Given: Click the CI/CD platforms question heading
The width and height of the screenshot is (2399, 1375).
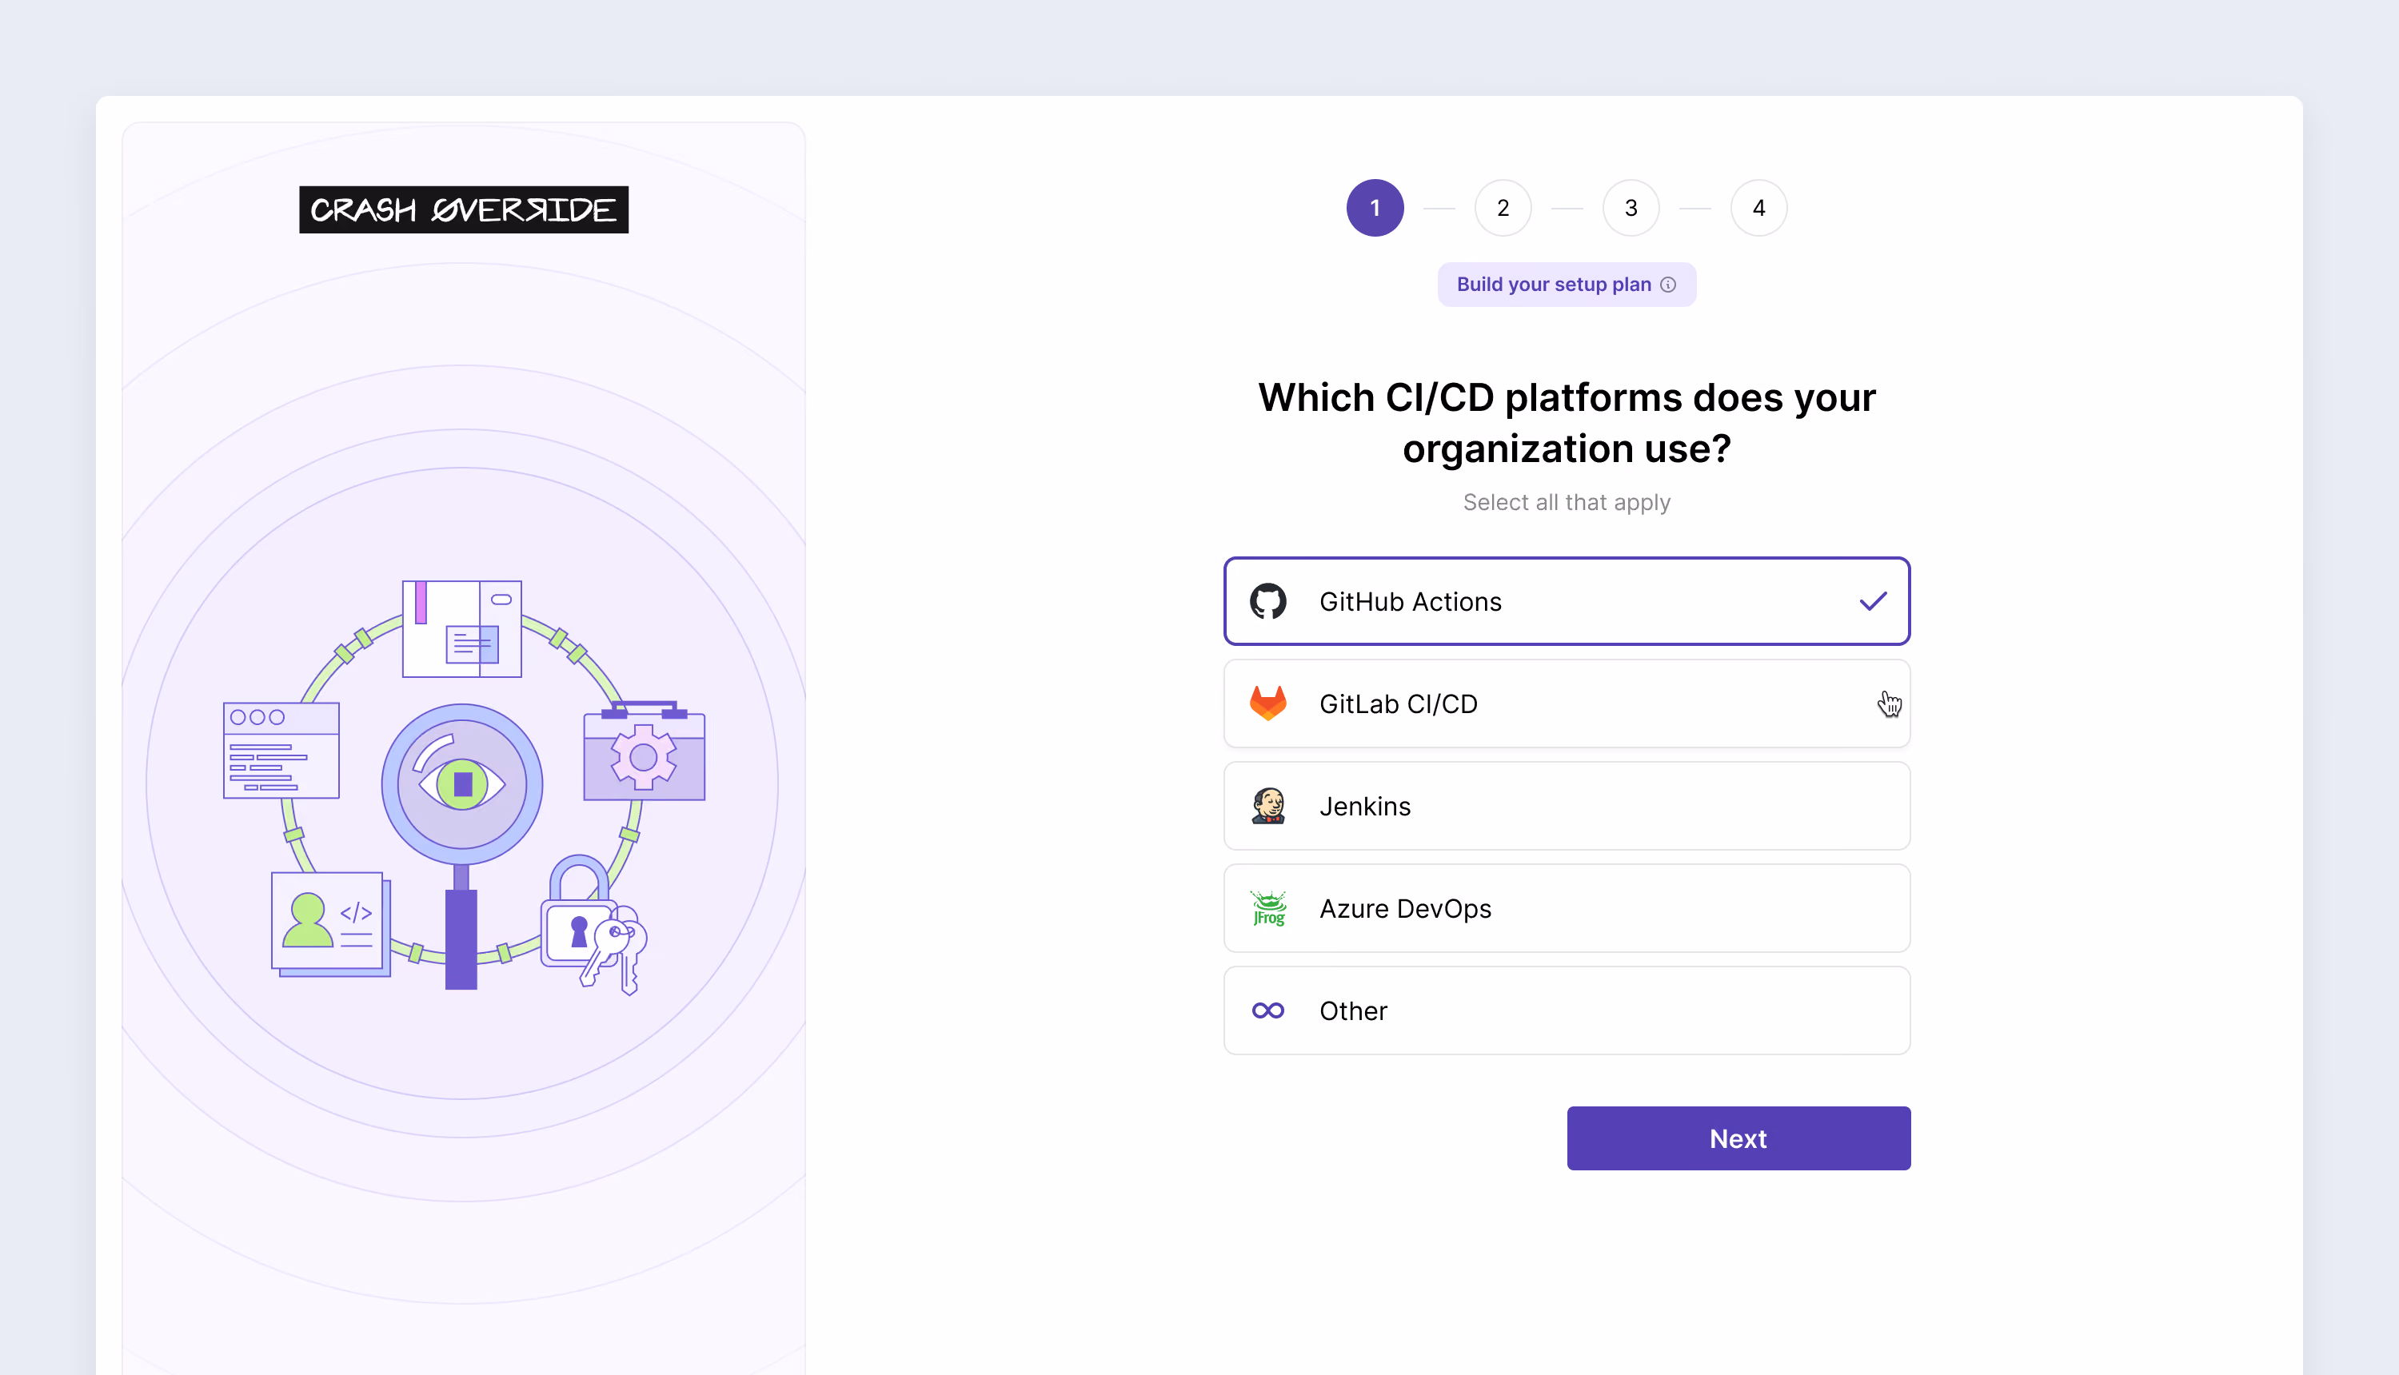Looking at the screenshot, I should 1566,422.
